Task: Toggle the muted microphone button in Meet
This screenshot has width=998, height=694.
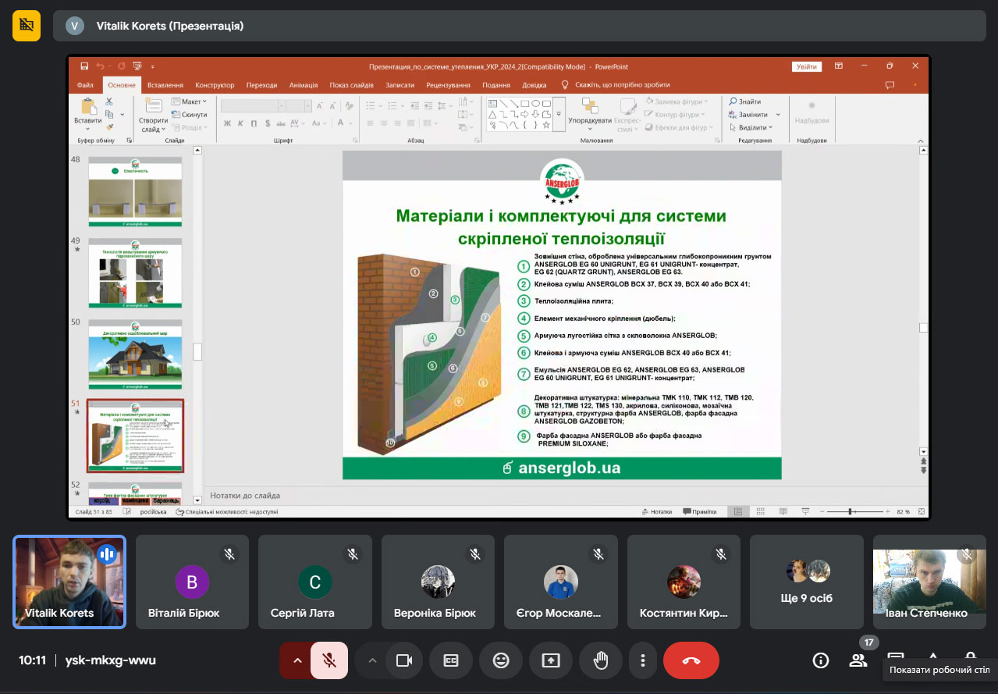Action: pos(329,660)
